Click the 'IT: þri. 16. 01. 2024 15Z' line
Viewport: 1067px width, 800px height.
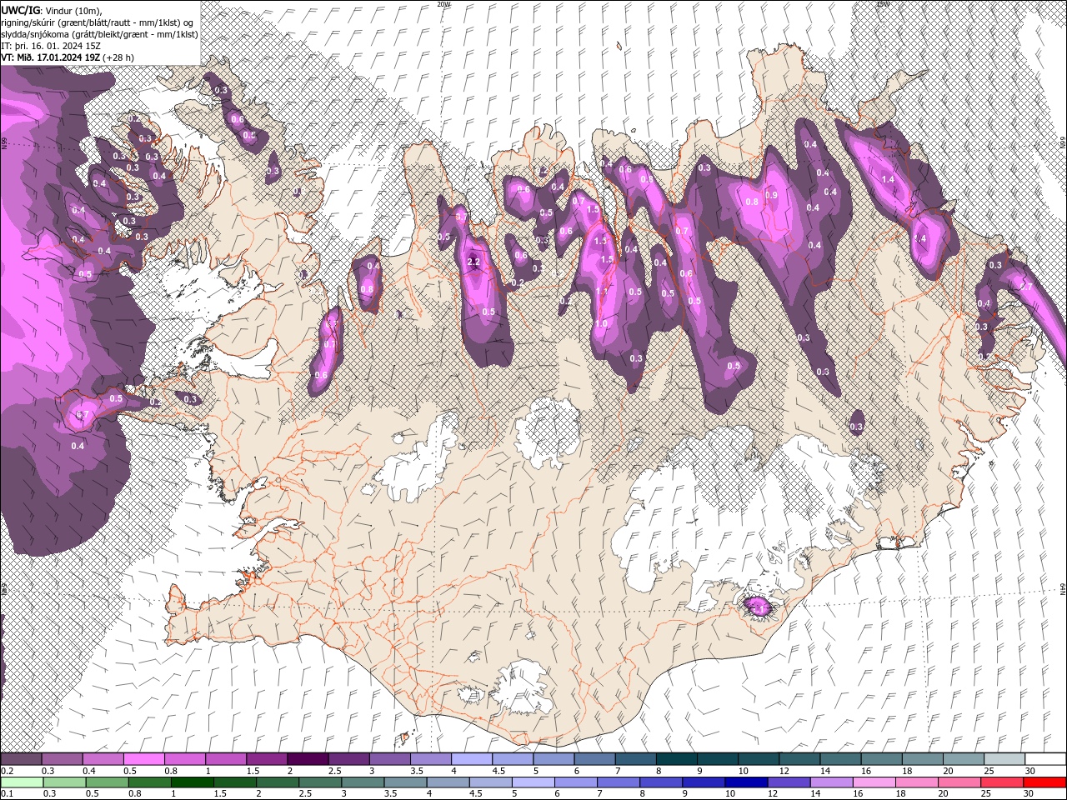tap(52, 45)
